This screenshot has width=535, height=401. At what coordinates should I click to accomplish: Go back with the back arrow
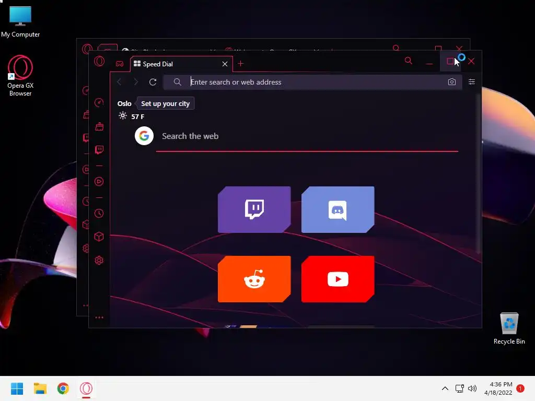[x=119, y=82]
